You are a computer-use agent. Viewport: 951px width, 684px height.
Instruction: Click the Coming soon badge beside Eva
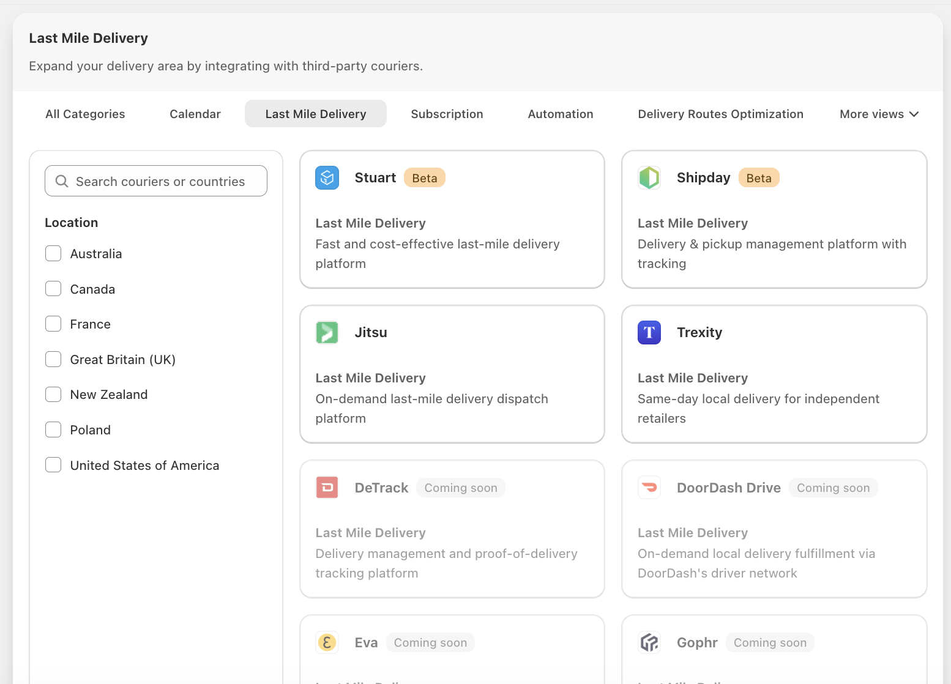click(x=430, y=642)
